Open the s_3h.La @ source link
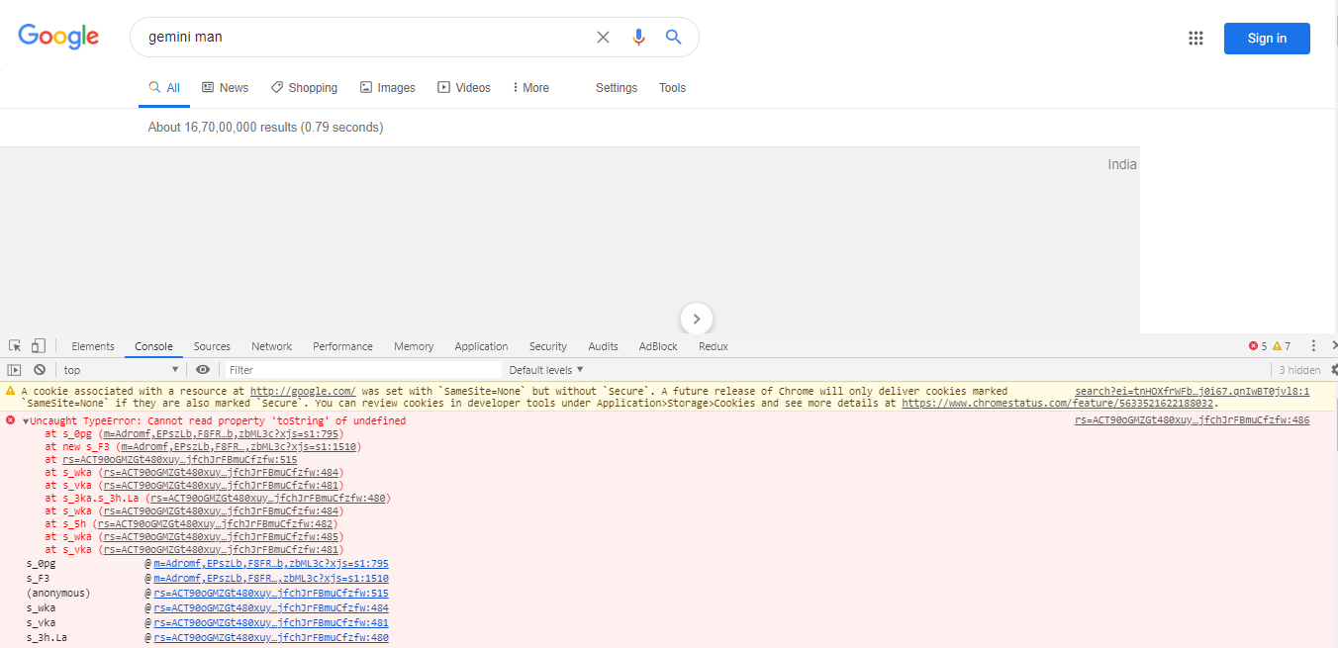 coord(271,638)
